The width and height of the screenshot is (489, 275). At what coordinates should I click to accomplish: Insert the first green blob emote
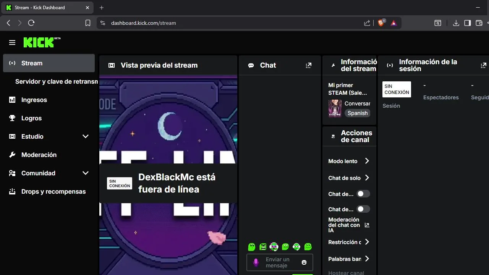pyautogui.click(x=251, y=247)
